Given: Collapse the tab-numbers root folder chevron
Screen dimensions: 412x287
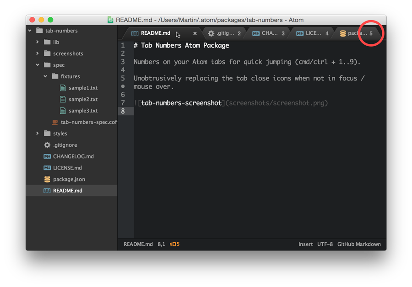Looking at the screenshot, I should (x=30, y=31).
